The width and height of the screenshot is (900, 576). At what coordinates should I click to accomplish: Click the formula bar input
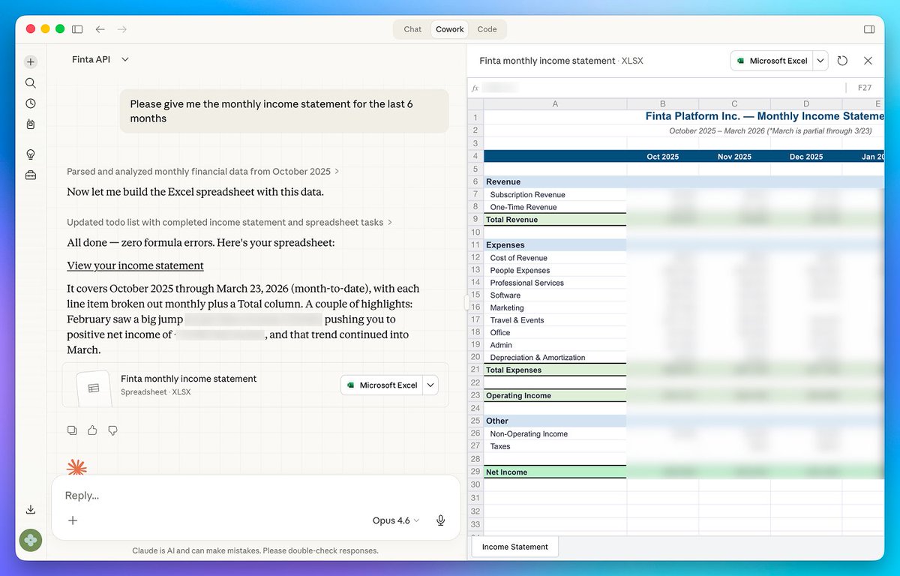click(x=663, y=88)
